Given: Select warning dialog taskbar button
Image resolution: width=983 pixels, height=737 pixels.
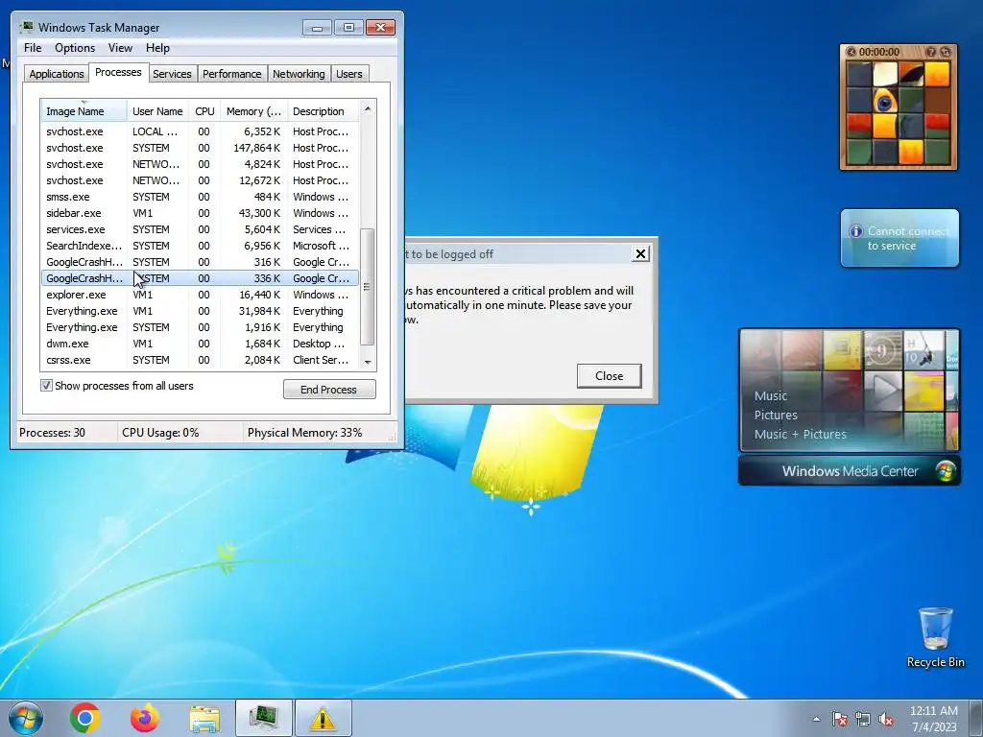Looking at the screenshot, I should pyautogui.click(x=323, y=718).
